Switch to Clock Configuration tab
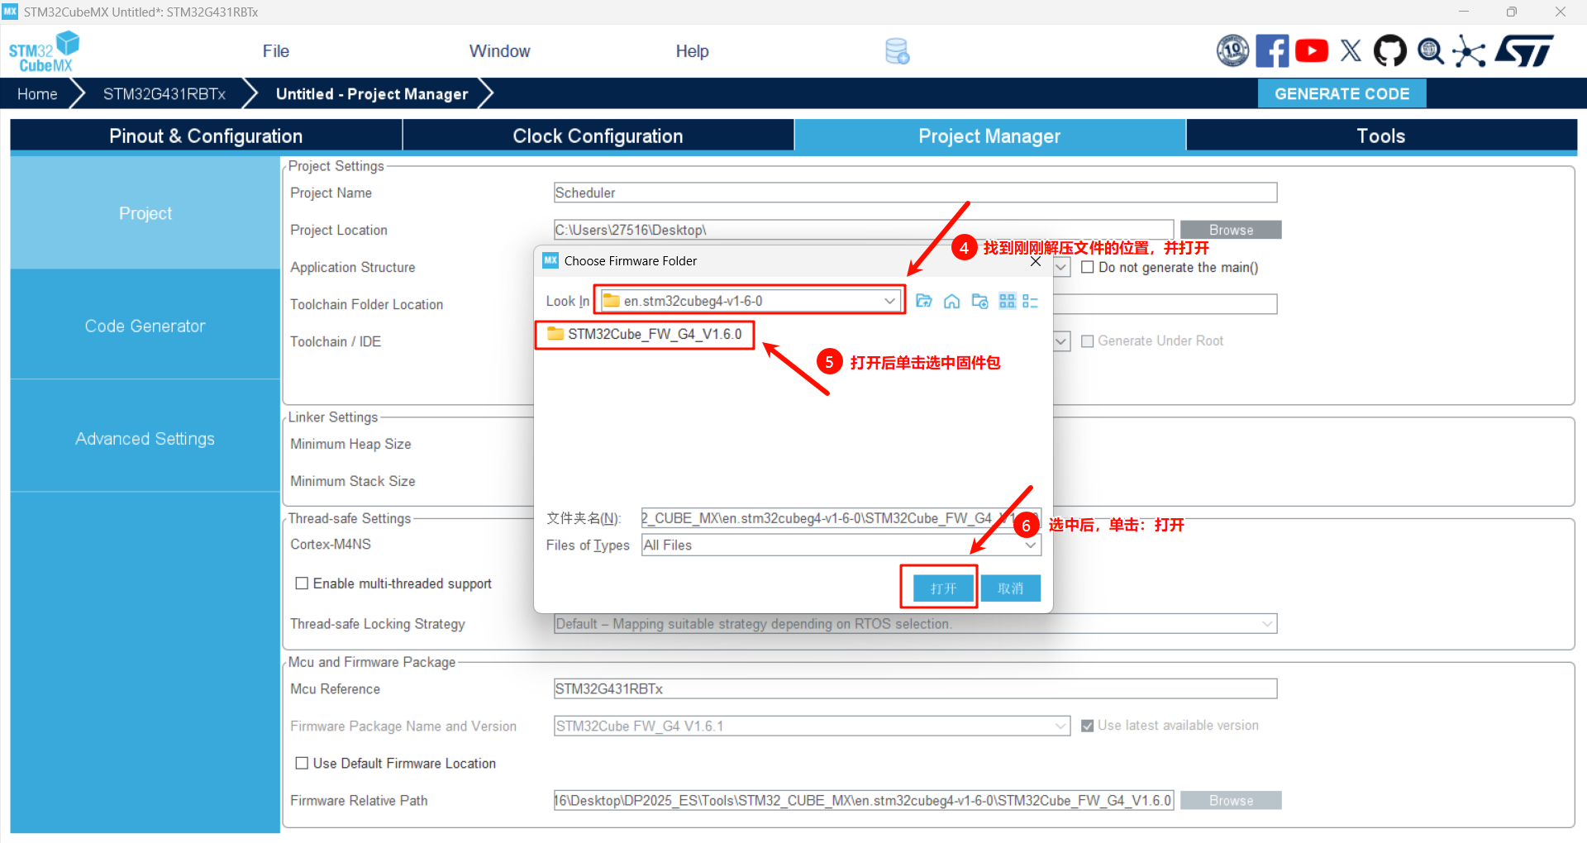 (x=598, y=136)
